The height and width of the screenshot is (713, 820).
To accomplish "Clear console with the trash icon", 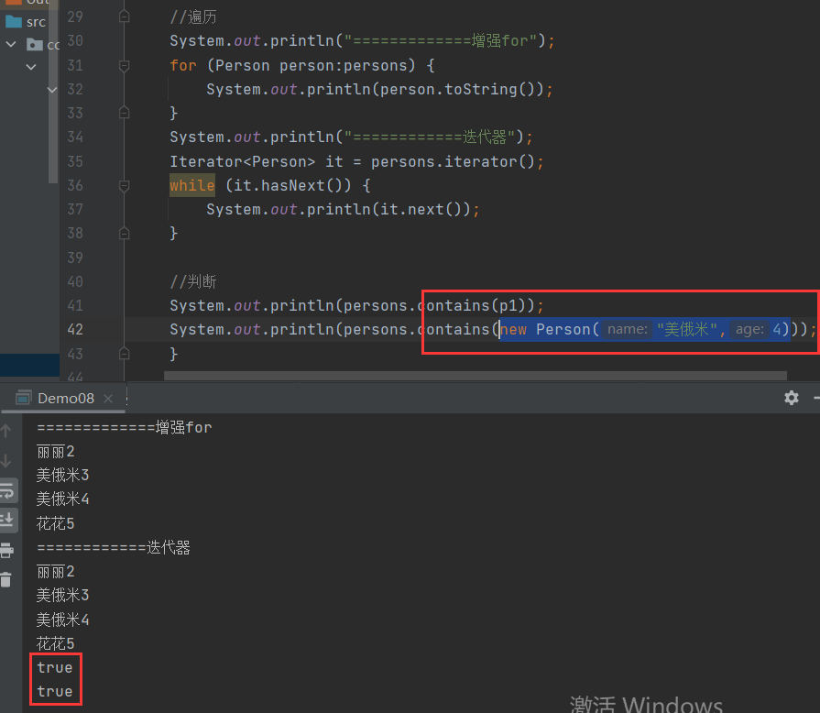I will 5,579.
